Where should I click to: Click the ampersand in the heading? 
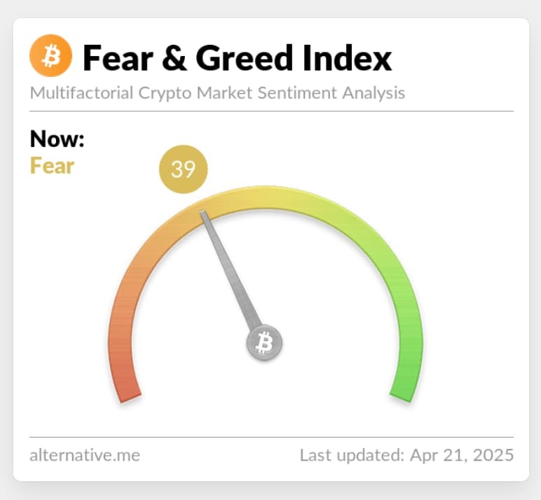[x=174, y=57]
